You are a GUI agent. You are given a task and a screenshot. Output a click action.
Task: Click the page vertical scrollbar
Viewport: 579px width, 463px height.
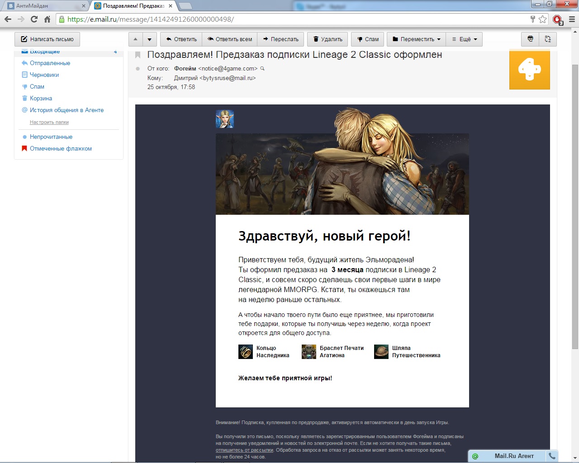pyautogui.click(x=575, y=203)
